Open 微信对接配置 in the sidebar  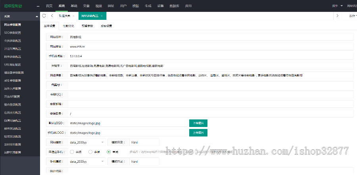[13, 120]
